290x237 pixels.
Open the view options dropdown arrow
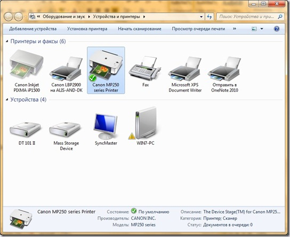[262, 29]
